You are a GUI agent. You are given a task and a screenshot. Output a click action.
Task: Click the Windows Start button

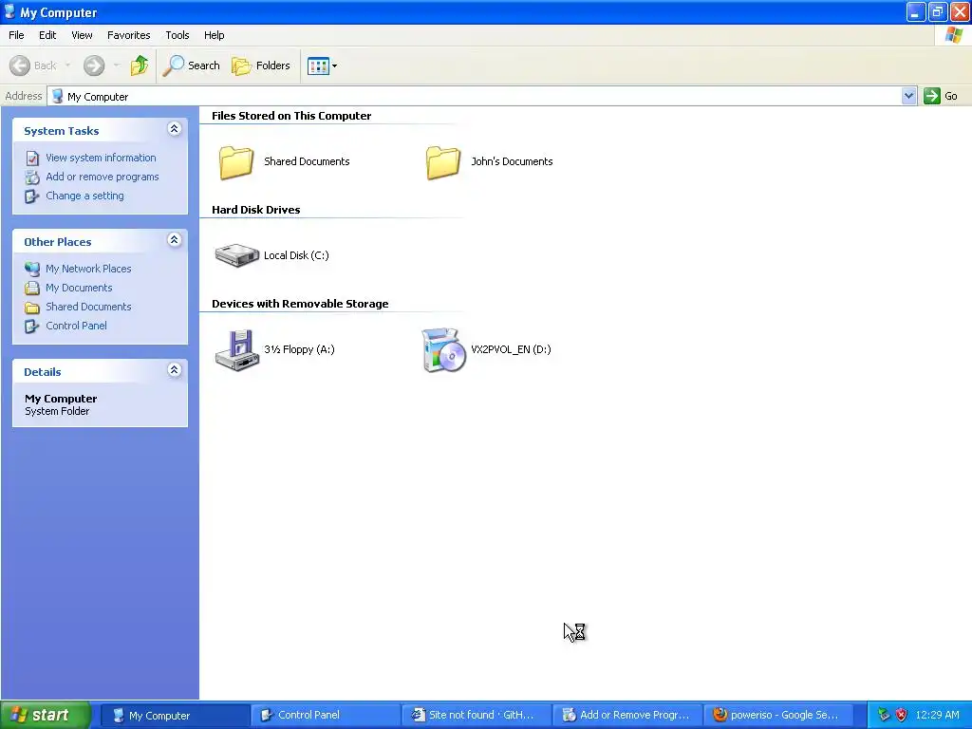click(x=46, y=715)
